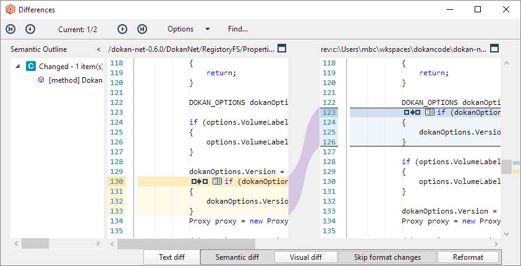The image size is (521, 266).
Task: Switch to Visual diff
Action: click(x=306, y=257)
